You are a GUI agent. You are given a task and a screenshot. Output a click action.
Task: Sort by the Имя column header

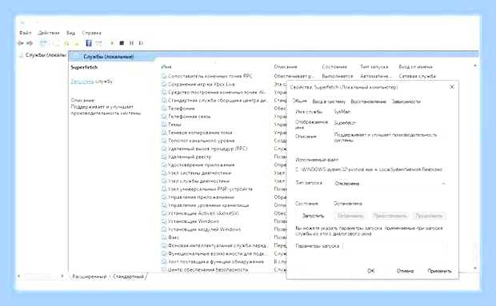pyautogui.click(x=166, y=67)
